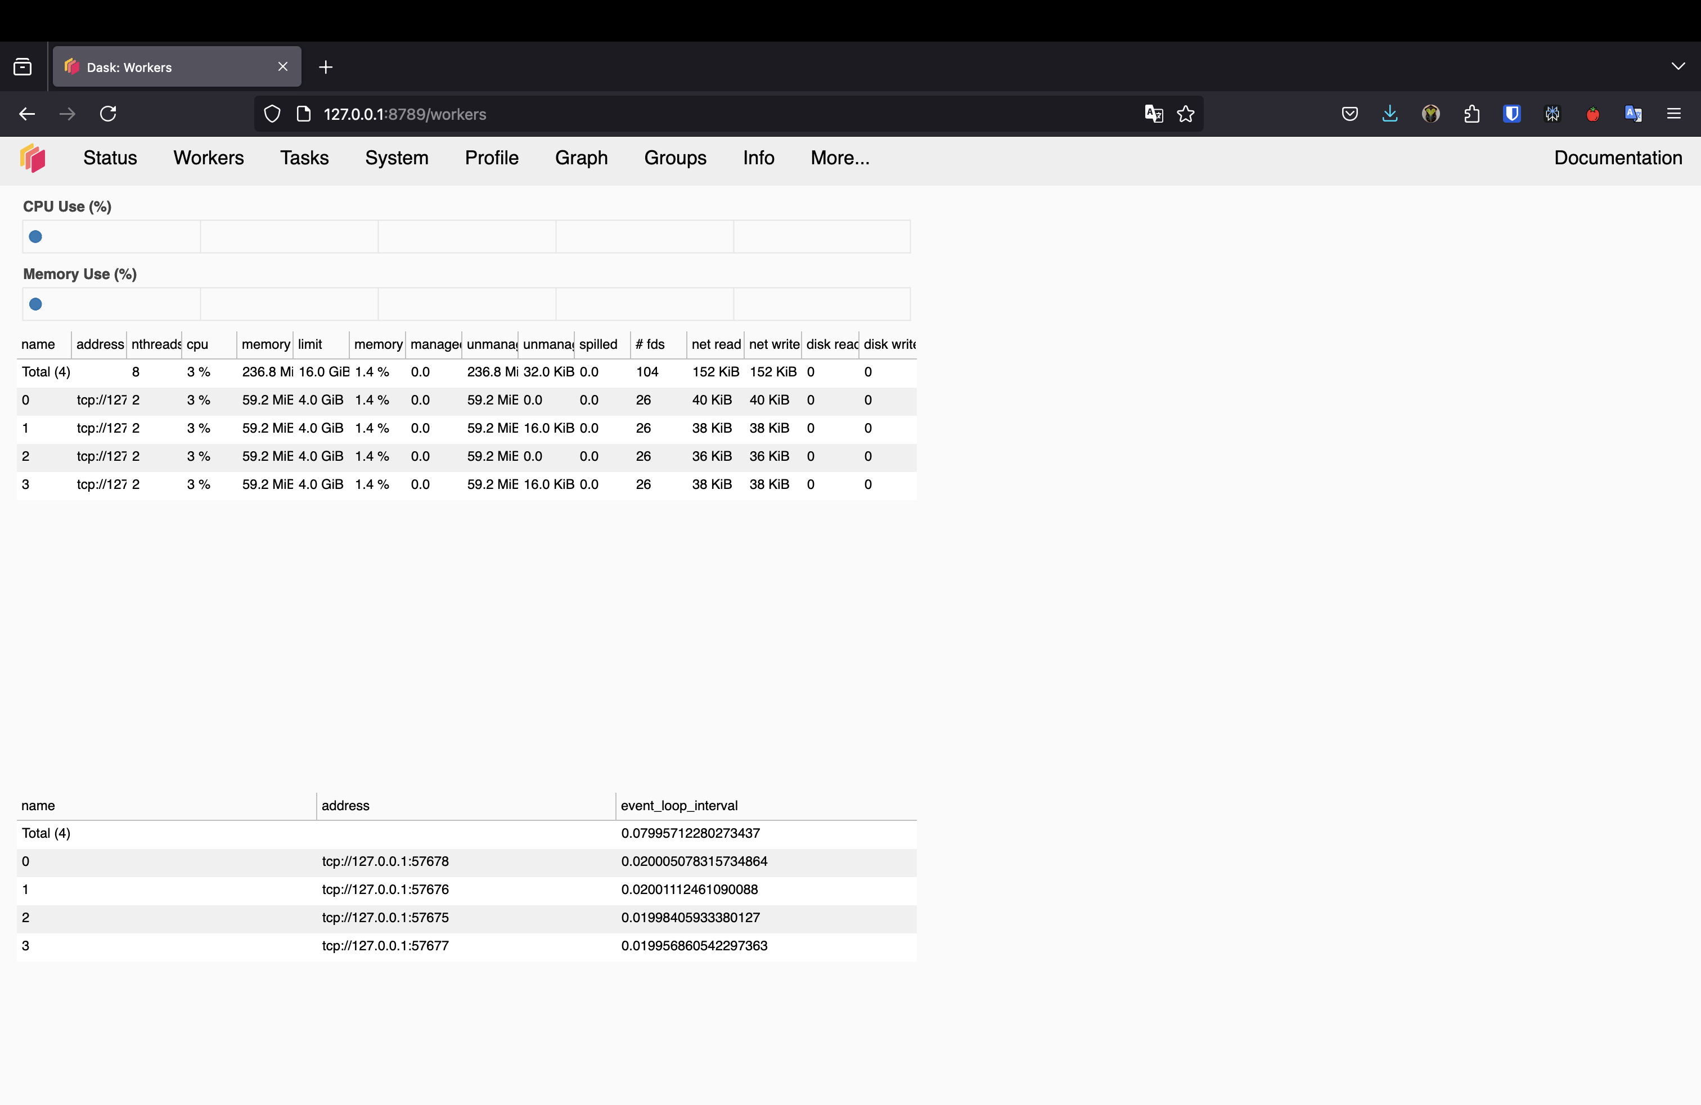Reload the Dask workers page

108,114
